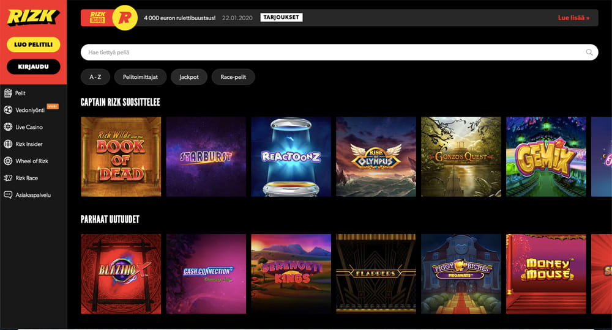Click the Asiakaspalvelu chat bubble icon
The height and width of the screenshot is (330, 612).
(8, 195)
